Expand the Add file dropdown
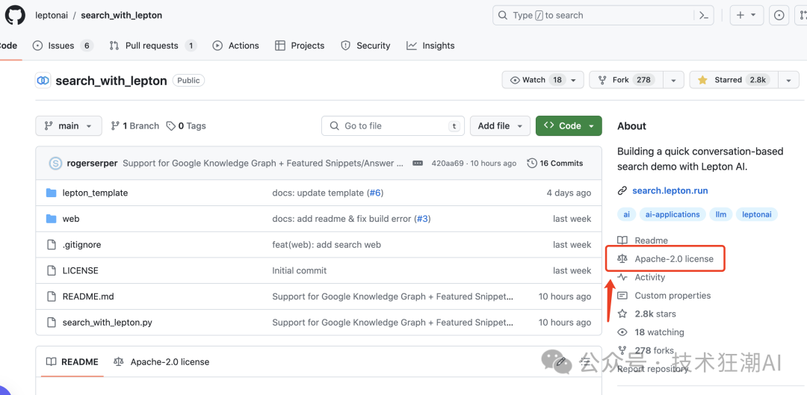The width and height of the screenshot is (807, 395). (500, 126)
